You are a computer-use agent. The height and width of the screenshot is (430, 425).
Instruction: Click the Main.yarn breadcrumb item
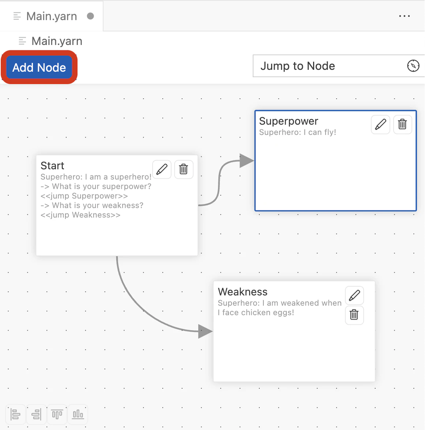[x=57, y=41]
